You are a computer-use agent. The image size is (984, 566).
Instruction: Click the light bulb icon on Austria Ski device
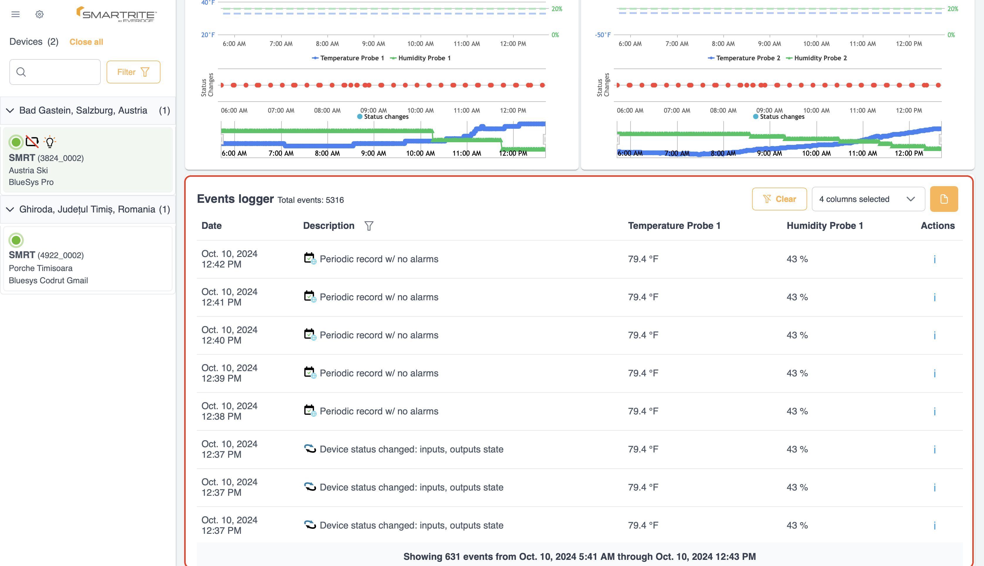[x=50, y=142]
